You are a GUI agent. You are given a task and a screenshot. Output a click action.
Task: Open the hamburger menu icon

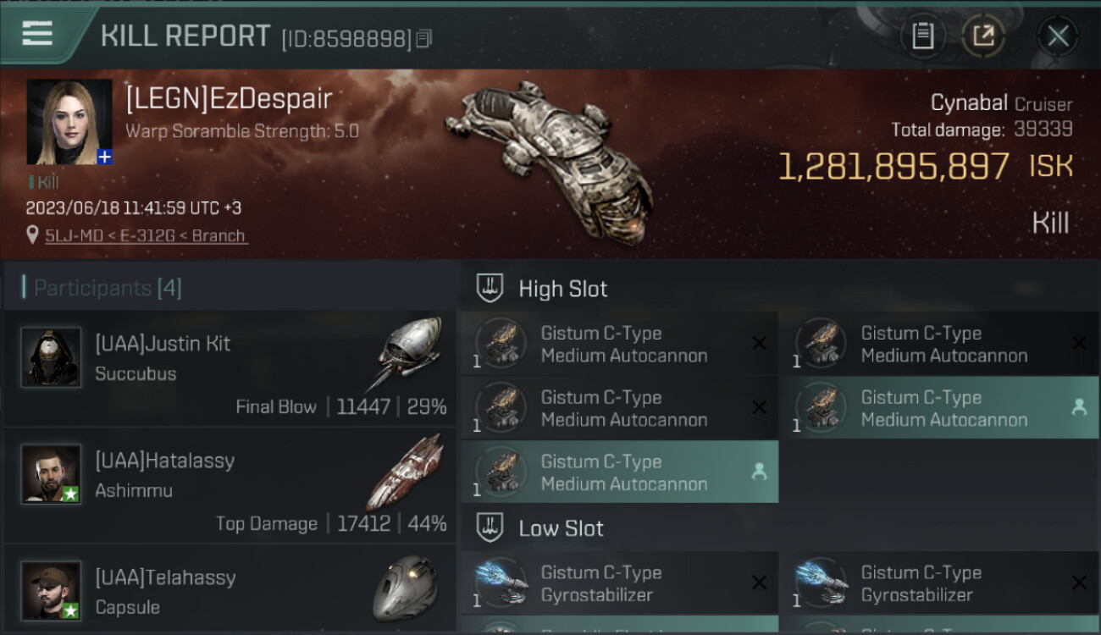[37, 34]
